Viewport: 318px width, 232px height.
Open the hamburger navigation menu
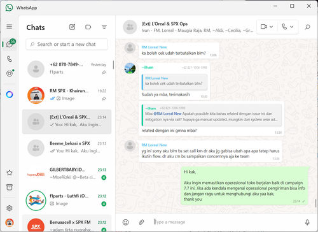coord(9,27)
